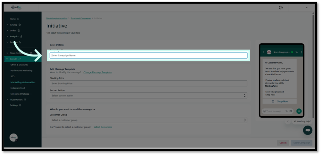Go to Instagram Feed menu item
Image resolution: width=321 pixels, height=155 pixels.
tap(18, 88)
